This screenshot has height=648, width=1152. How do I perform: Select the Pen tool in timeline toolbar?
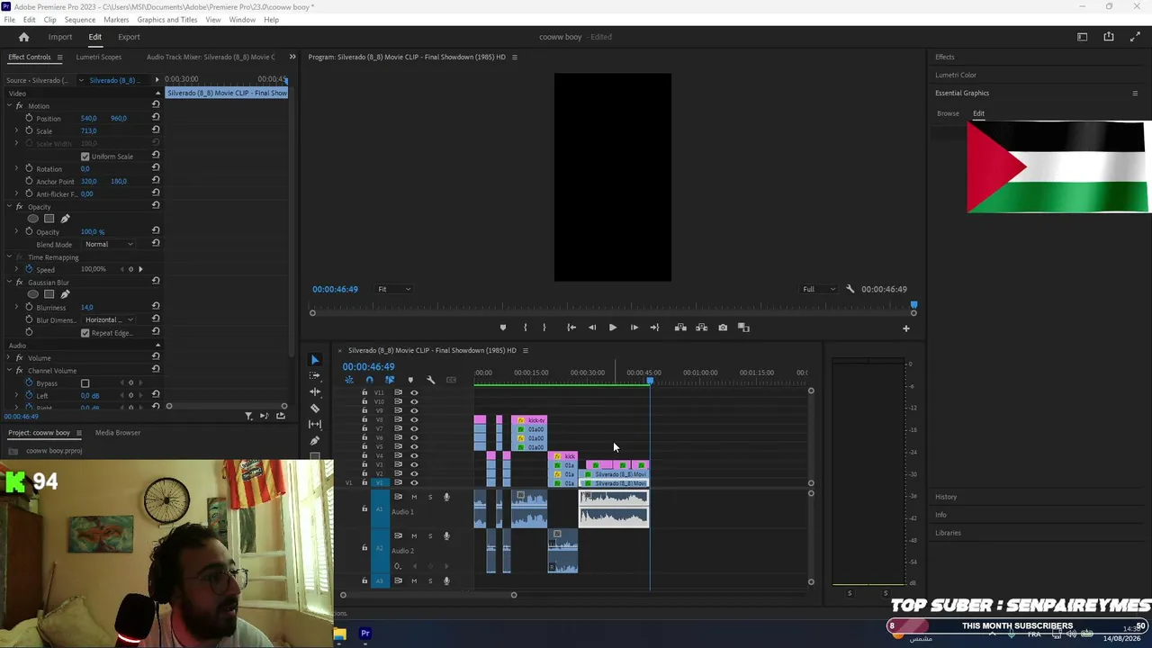click(x=315, y=440)
